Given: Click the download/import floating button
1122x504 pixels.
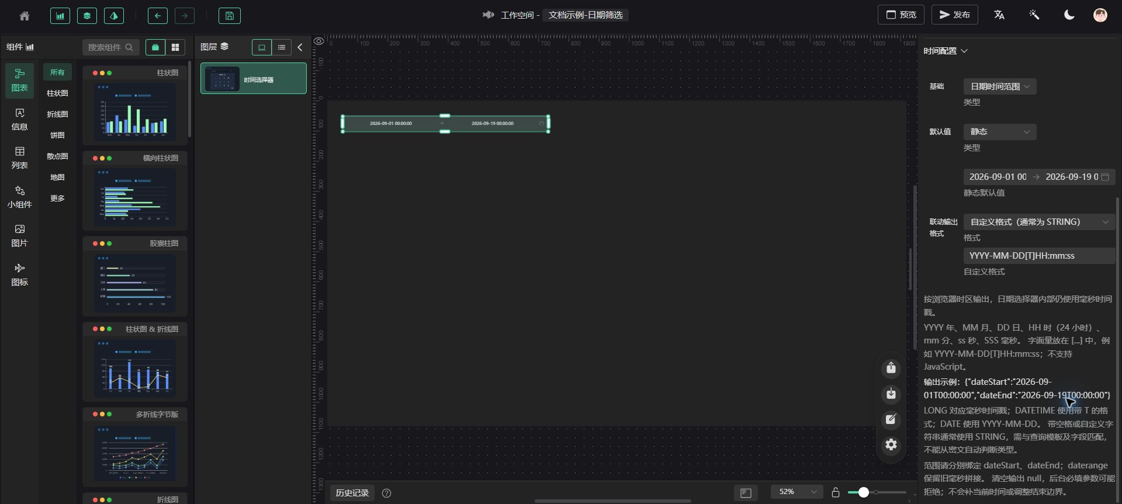Looking at the screenshot, I should pyautogui.click(x=891, y=394).
